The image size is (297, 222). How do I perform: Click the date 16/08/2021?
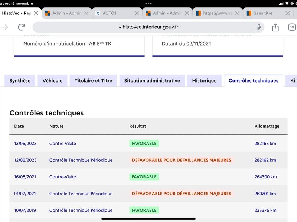click(x=25, y=177)
